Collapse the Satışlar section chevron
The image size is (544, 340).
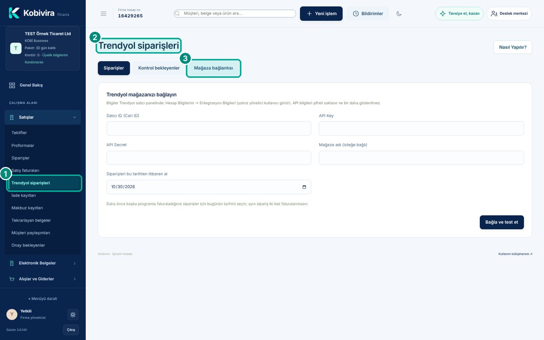(x=75, y=117)
